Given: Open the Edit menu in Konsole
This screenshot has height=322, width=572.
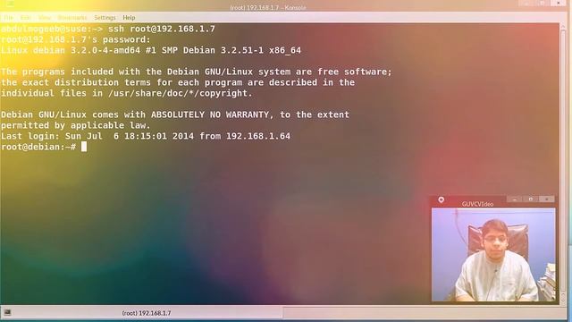Looking at the screenshot, I should point(26,18).
